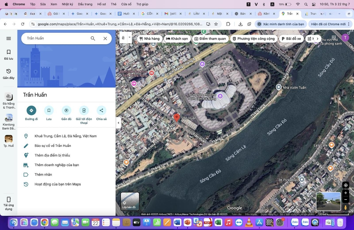Select Thêm doanh nghiệp của bạn
This screenshot has width=354, height=230.
(57, 165)
